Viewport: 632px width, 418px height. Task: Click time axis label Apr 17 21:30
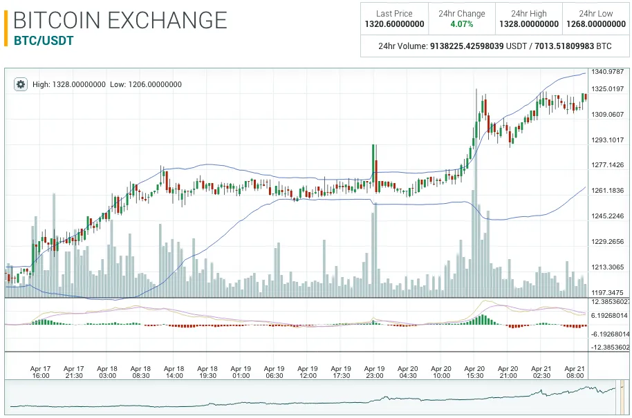pos(74,372)
